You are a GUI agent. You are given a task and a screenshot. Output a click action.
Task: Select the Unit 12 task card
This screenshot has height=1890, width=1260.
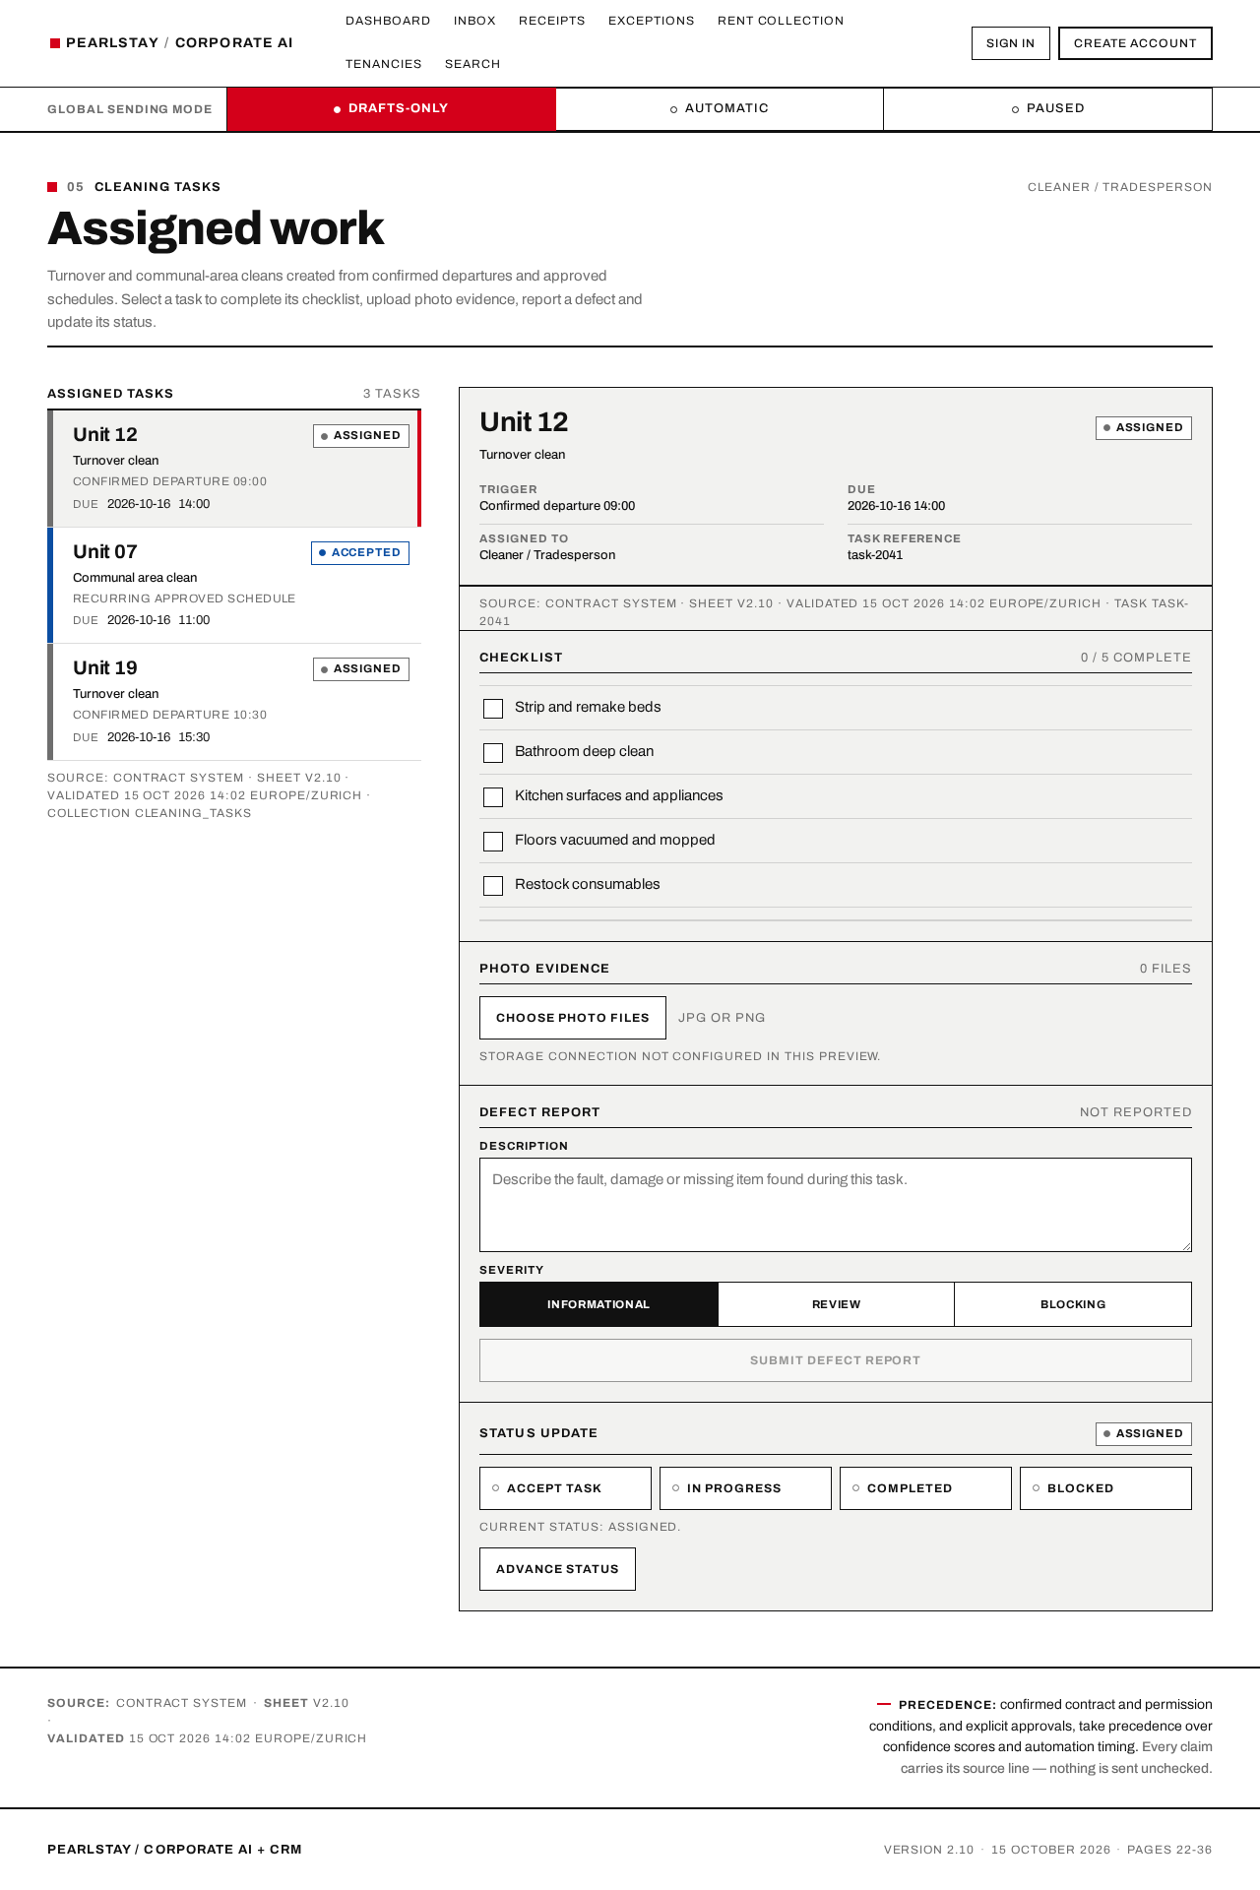234,469
